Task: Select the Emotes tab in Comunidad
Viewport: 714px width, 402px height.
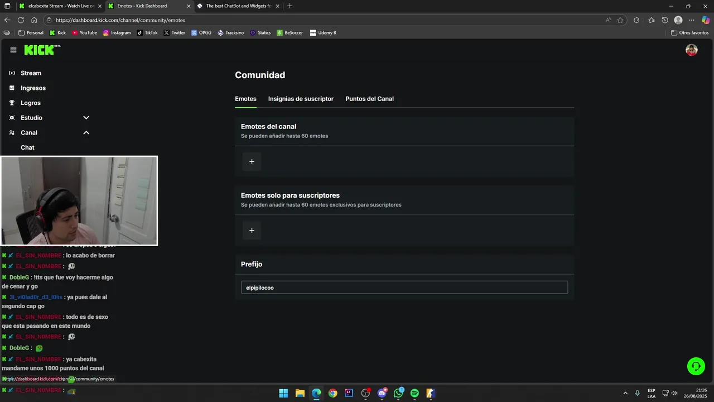Action: (x=245, y=99)
